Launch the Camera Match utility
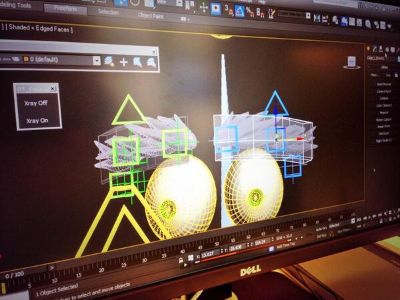400x300 pixels. [x=384, y=91]
